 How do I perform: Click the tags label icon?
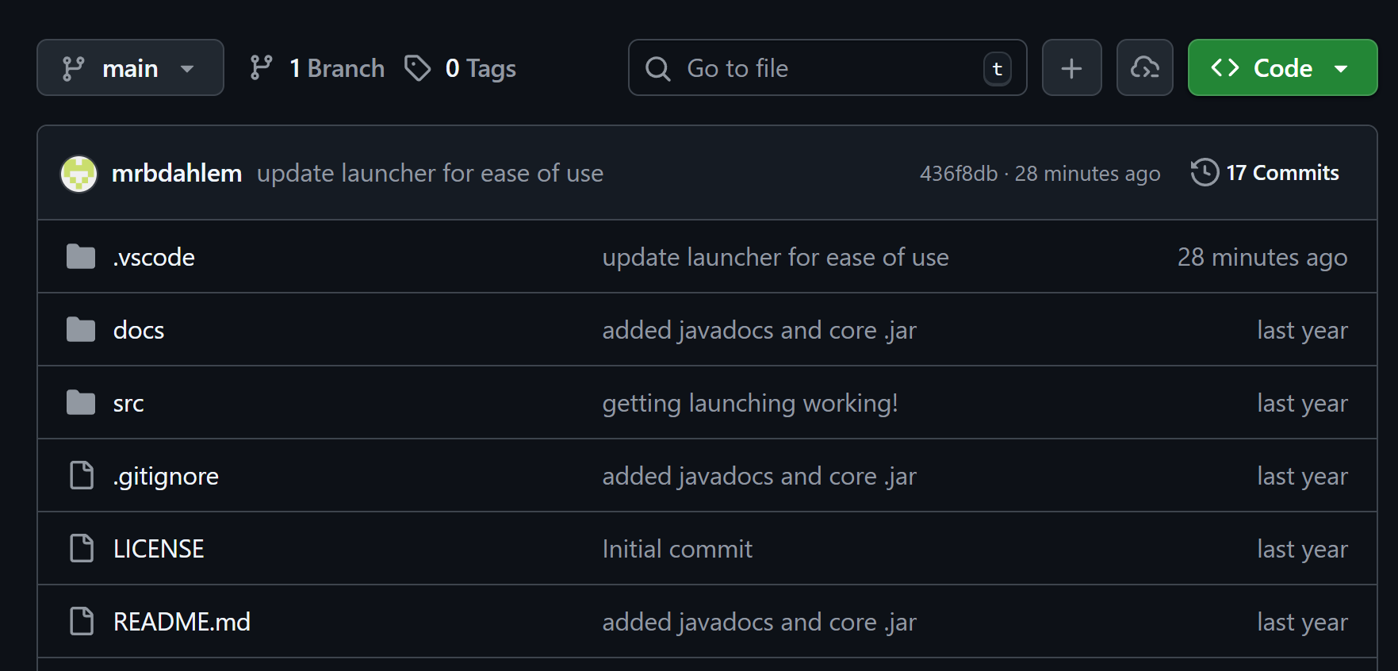coord(418,67)
